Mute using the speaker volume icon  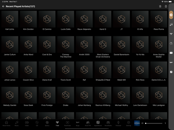click(142, 123)
